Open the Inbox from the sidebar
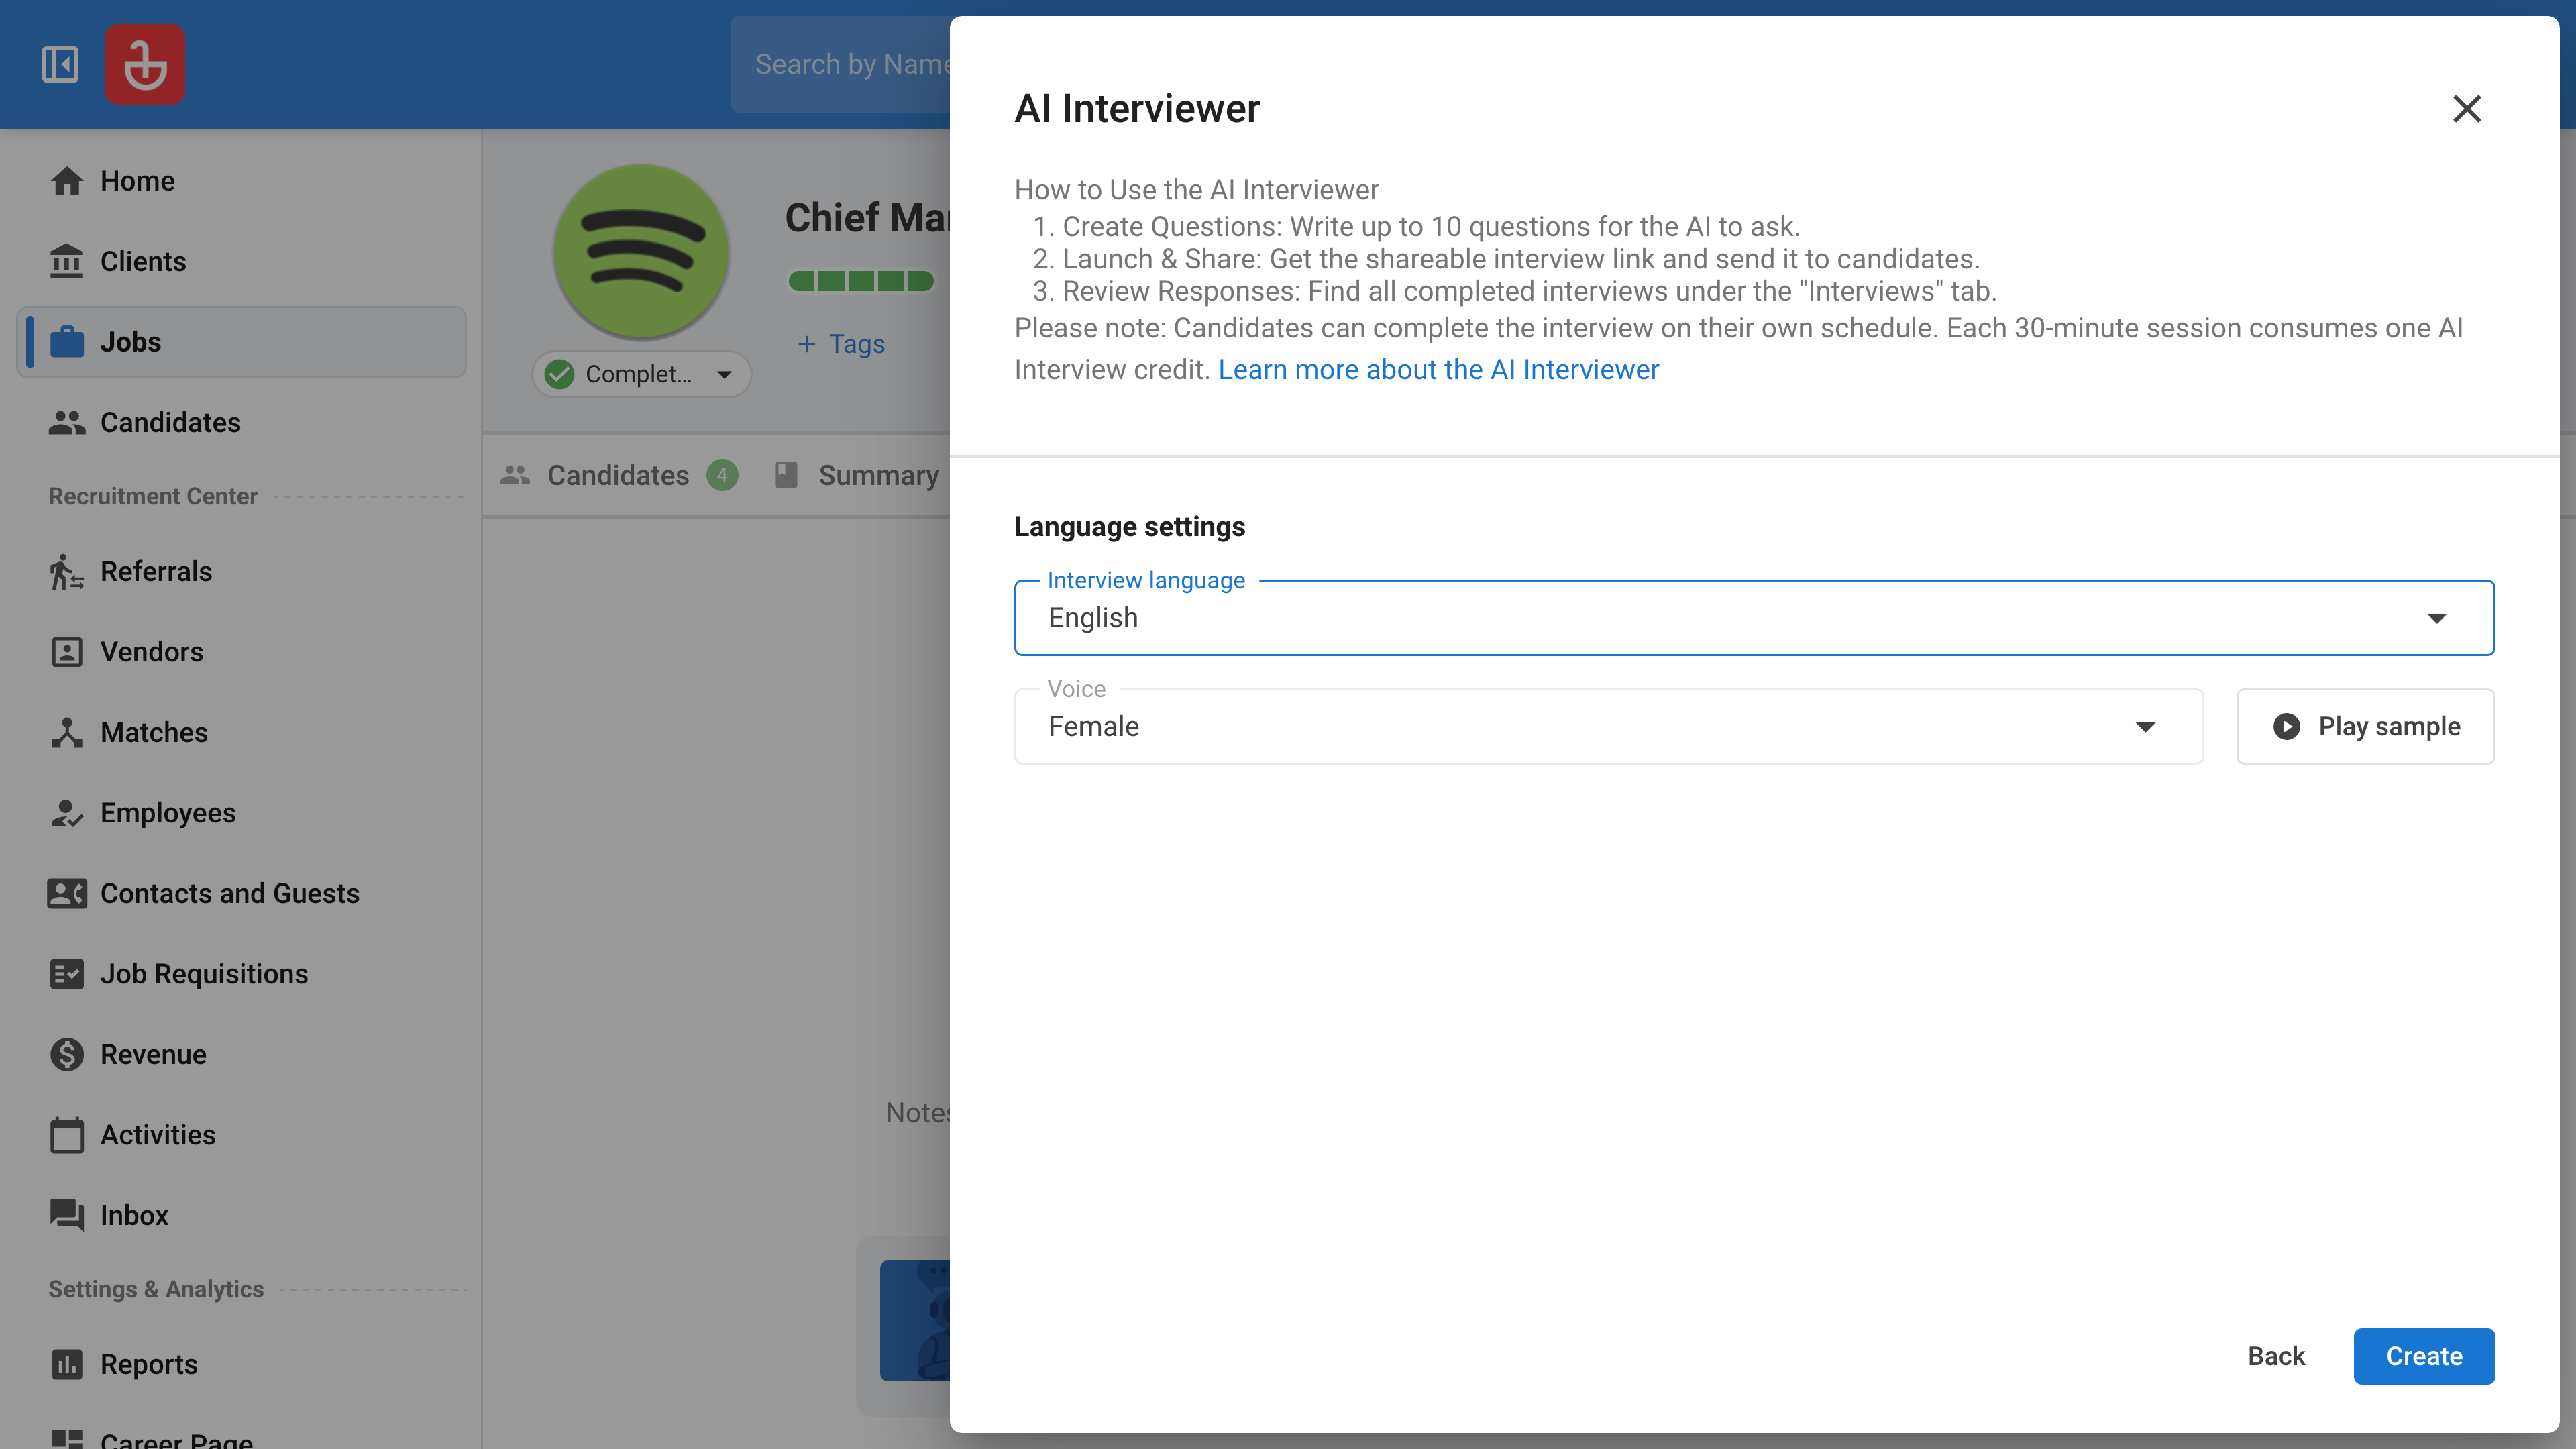The height and width of the screenshot is (1449, 2576). [x=134, y=1215]
